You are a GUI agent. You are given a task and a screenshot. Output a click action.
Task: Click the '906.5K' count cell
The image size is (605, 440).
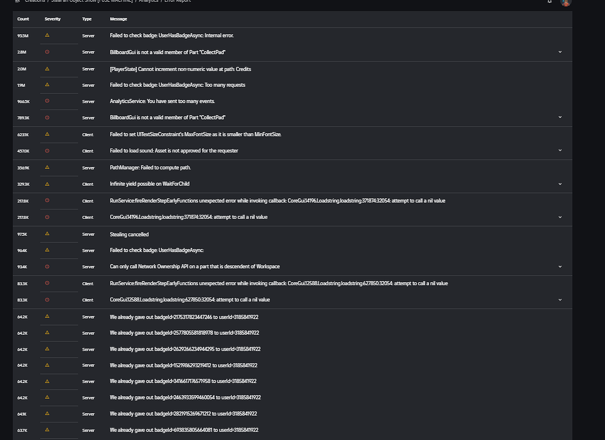point(23,101)
